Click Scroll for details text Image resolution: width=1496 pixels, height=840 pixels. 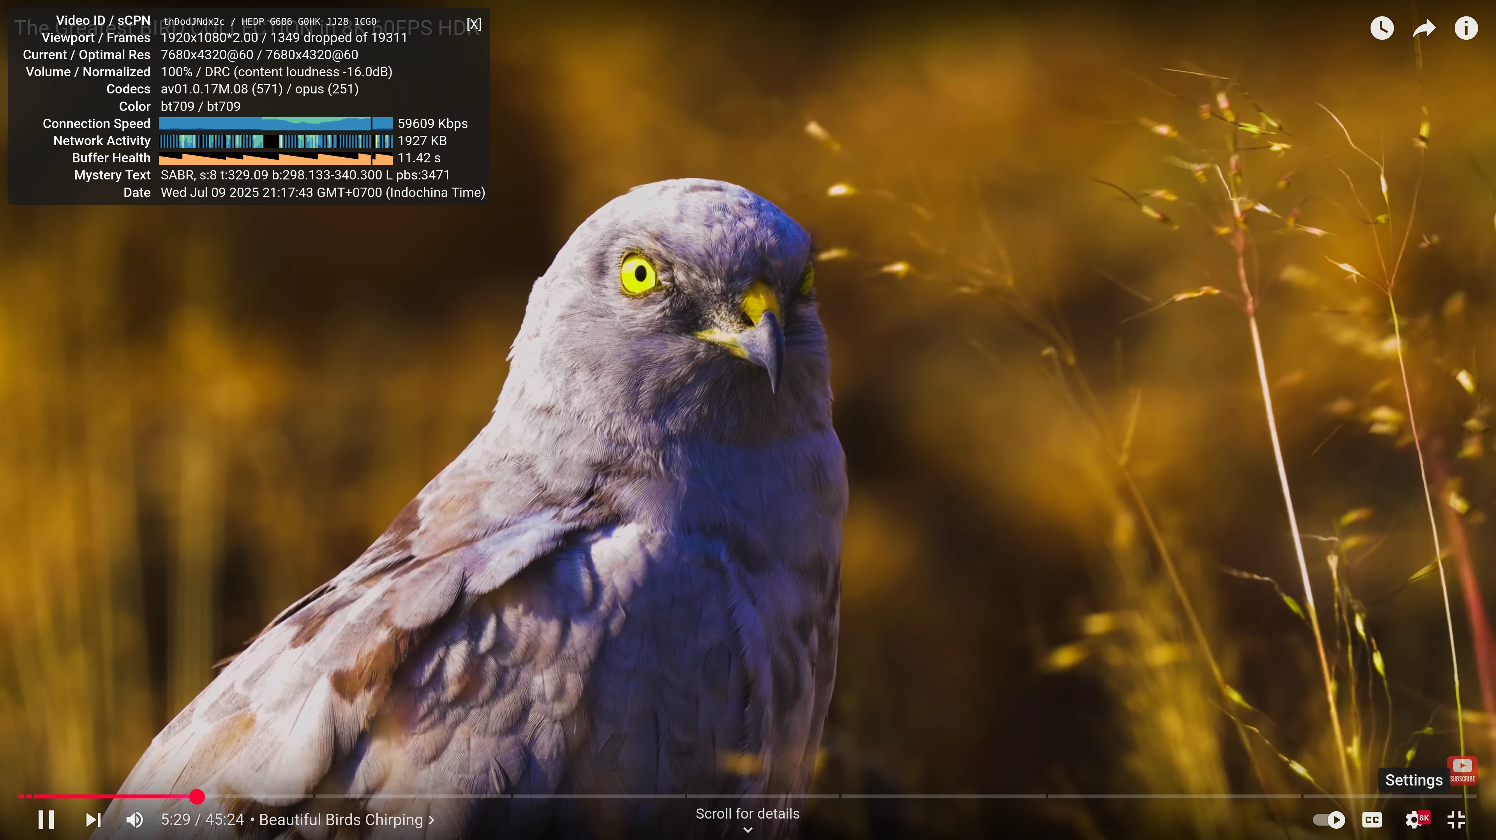pos(748,813)
